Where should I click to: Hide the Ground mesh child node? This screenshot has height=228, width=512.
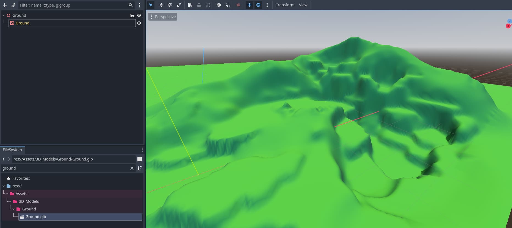coord(139,23)
